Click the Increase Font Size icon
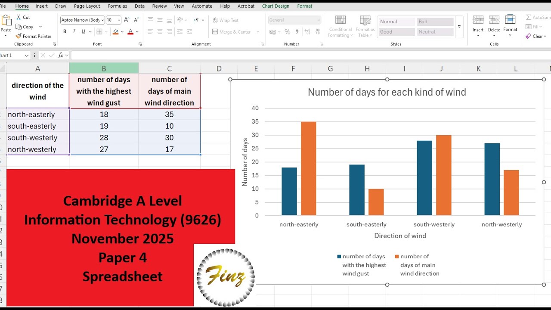 pos(127,20)
